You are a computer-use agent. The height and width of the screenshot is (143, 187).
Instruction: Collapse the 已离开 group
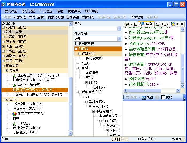tap(7, 99)
